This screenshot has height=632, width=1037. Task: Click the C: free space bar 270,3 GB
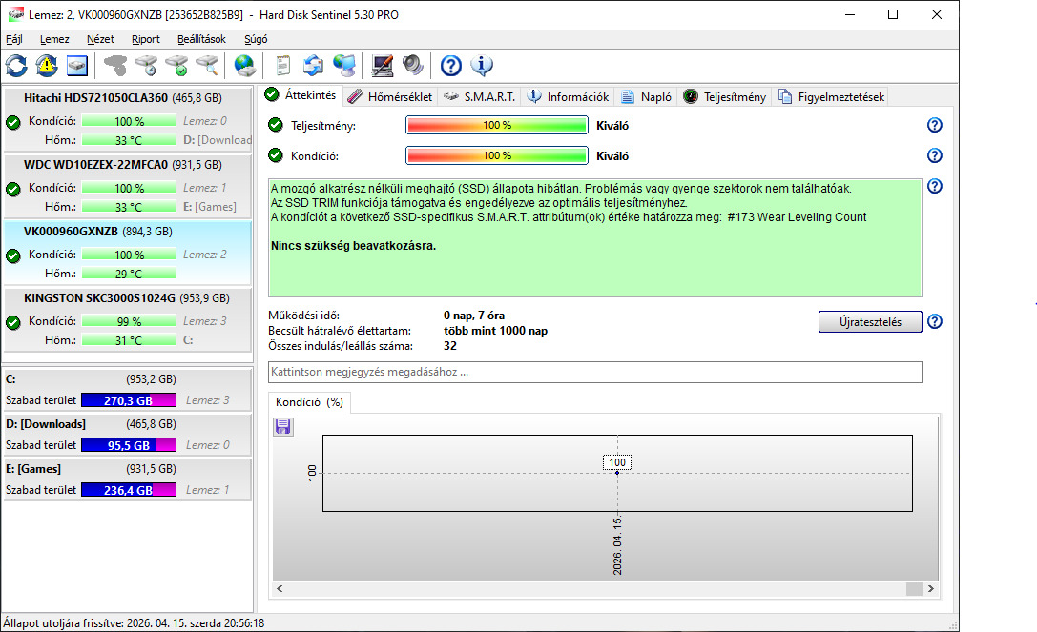128,400
